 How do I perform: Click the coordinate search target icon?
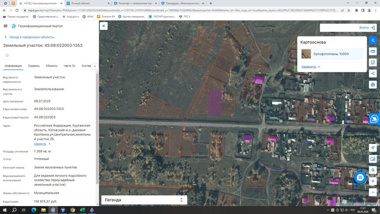[373, 170]
